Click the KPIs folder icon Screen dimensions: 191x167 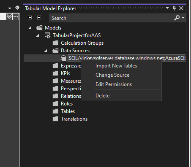pyautogui.click(x=55, y=73)
